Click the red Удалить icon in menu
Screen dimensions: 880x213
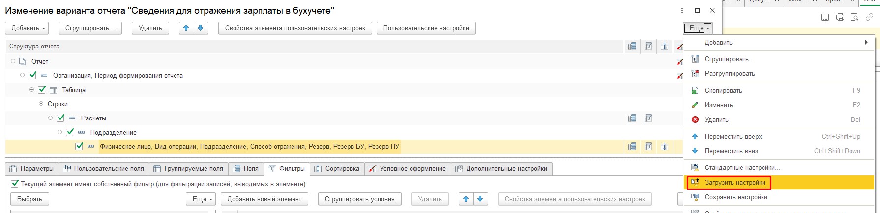point(695,119)
